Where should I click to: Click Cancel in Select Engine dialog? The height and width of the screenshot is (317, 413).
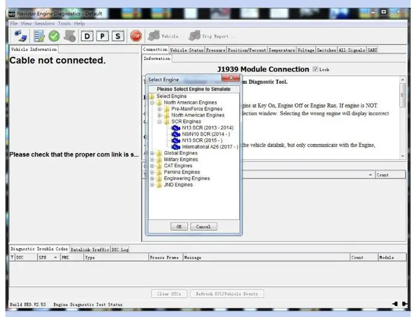point(203,227)
